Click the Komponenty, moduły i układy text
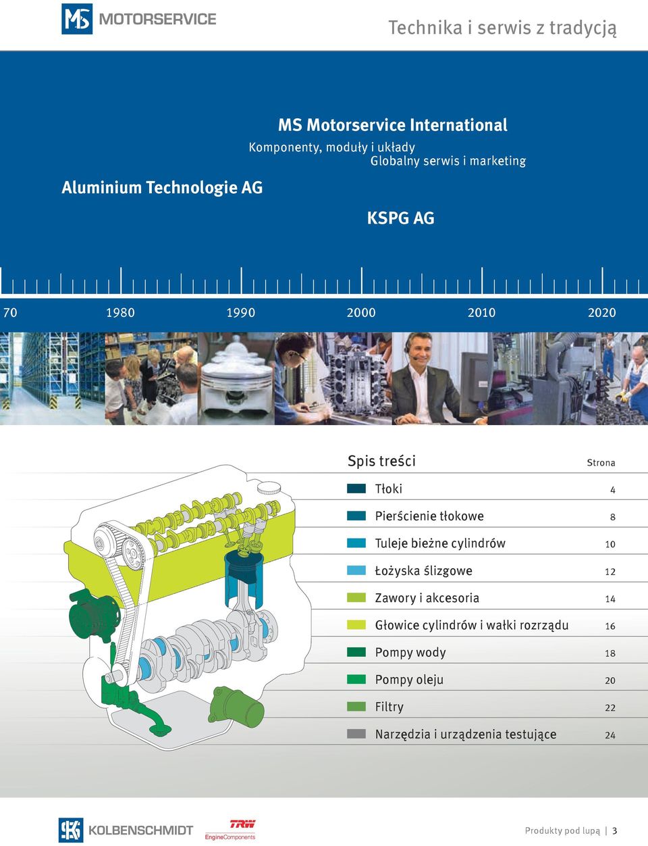Viewport: 648px width, 846px height. [332, 147]
